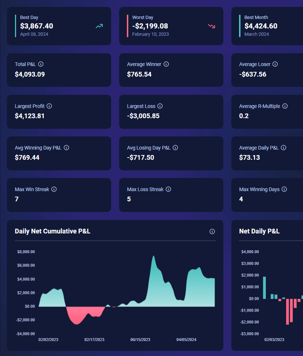Open the Average R-Multiple info icon

(285, 106)
